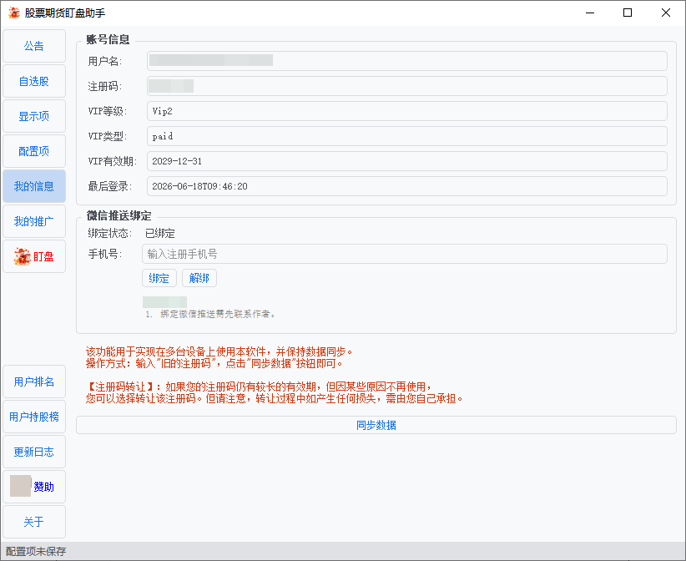
Task: Maximize the 股票期货盯盘助手 window
Action: tap(628, 13)
